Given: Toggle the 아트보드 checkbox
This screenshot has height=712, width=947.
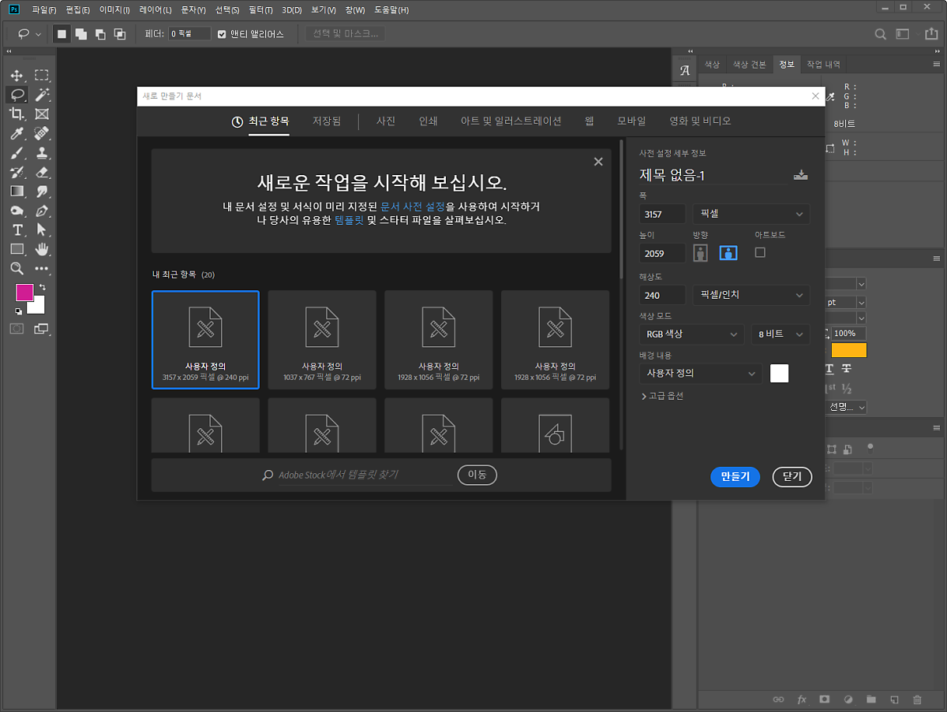Looking at the screenshot, I should 760,252.
